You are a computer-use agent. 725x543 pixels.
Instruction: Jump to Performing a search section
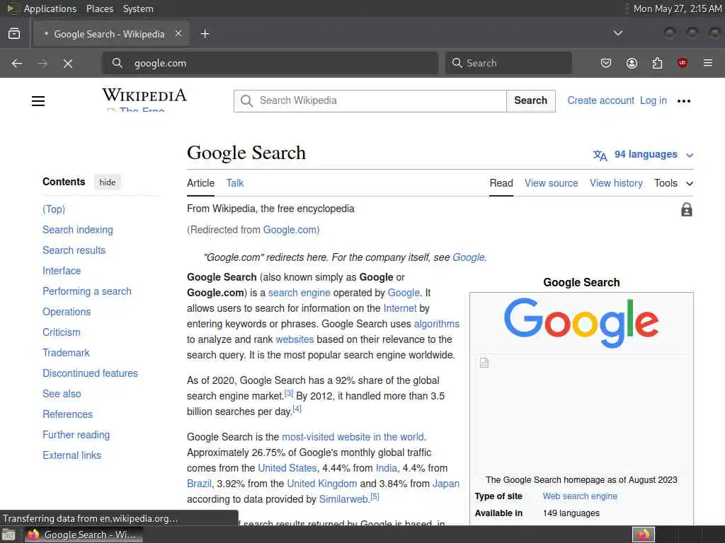[x=87, y=291]
